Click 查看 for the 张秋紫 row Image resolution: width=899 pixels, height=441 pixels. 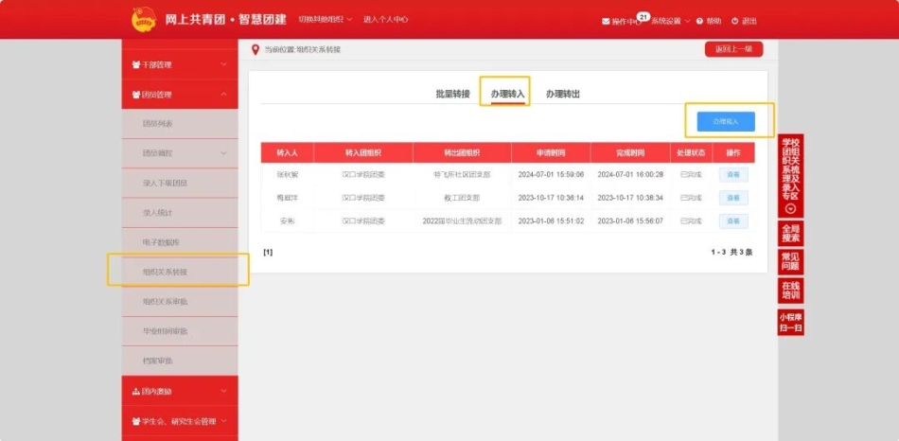(733, 174)
